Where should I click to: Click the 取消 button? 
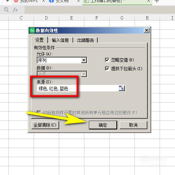click(x=133, y=125)
